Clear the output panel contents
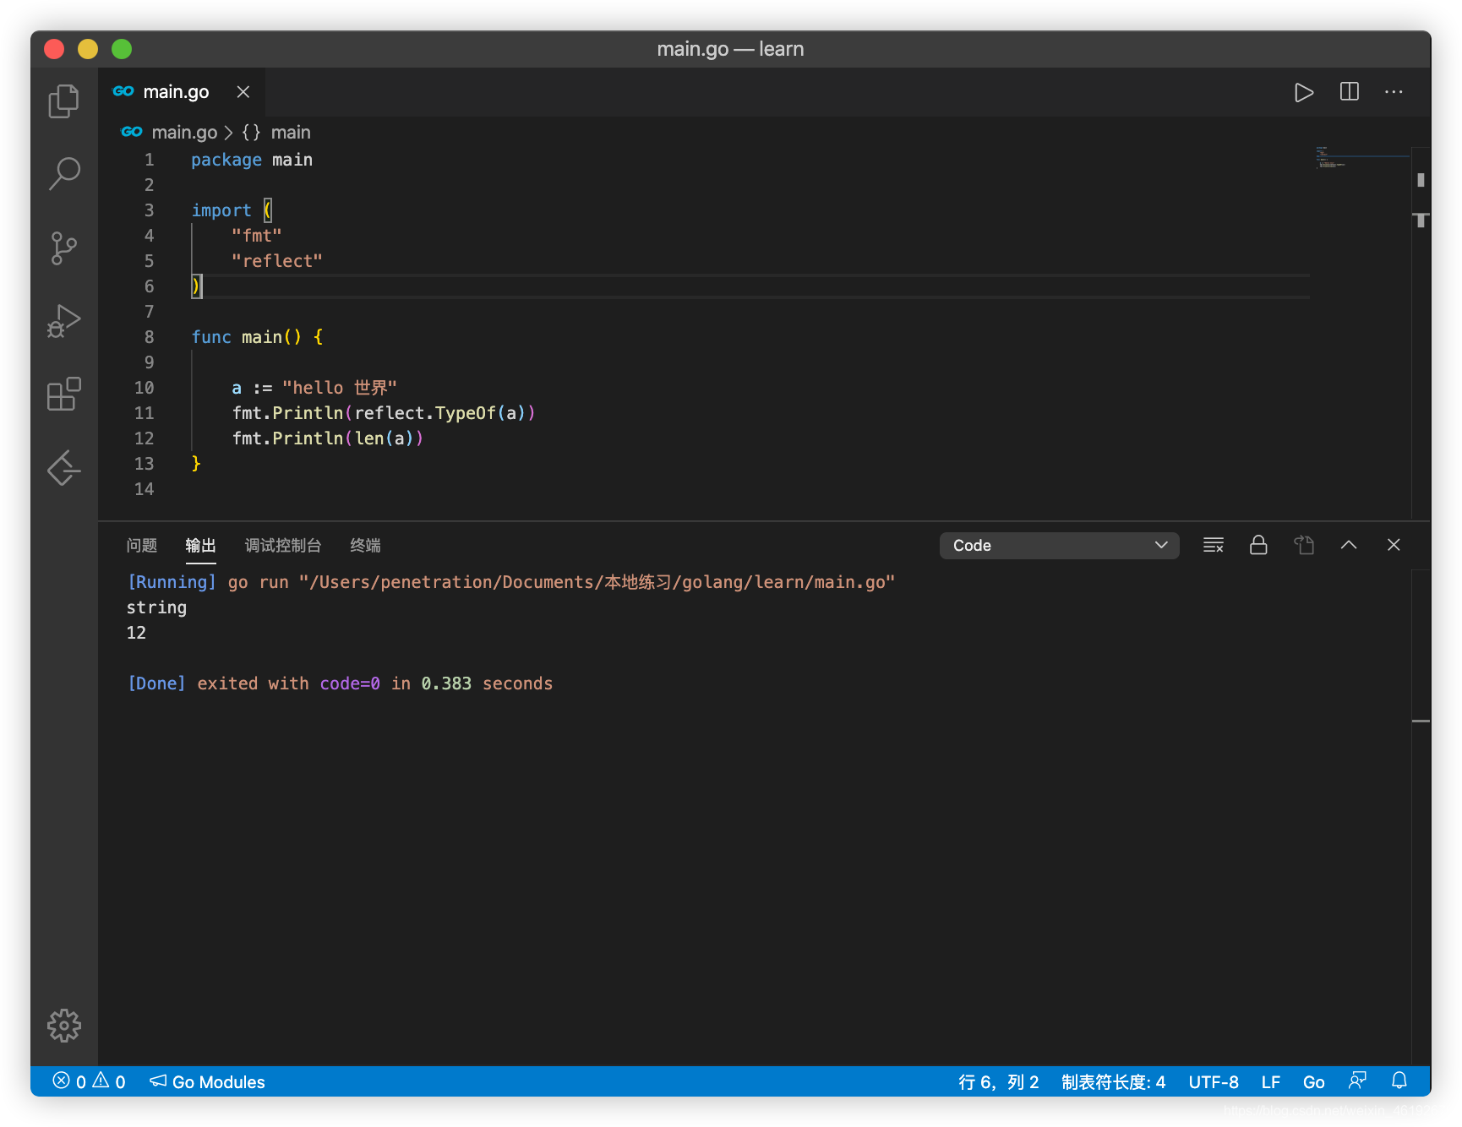Screen dimensions: 1462x1127 pyautogui.click(x=1214, y=545)
